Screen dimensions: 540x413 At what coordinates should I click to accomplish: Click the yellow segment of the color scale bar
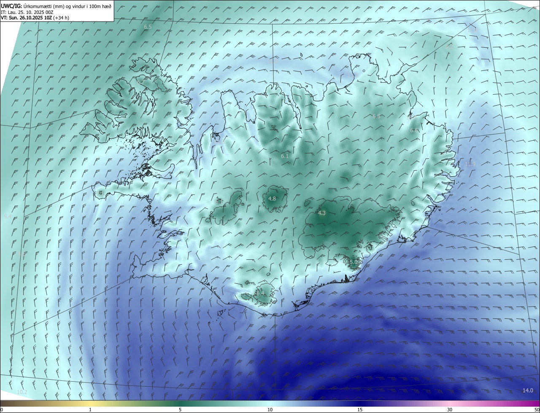[90, 403]
